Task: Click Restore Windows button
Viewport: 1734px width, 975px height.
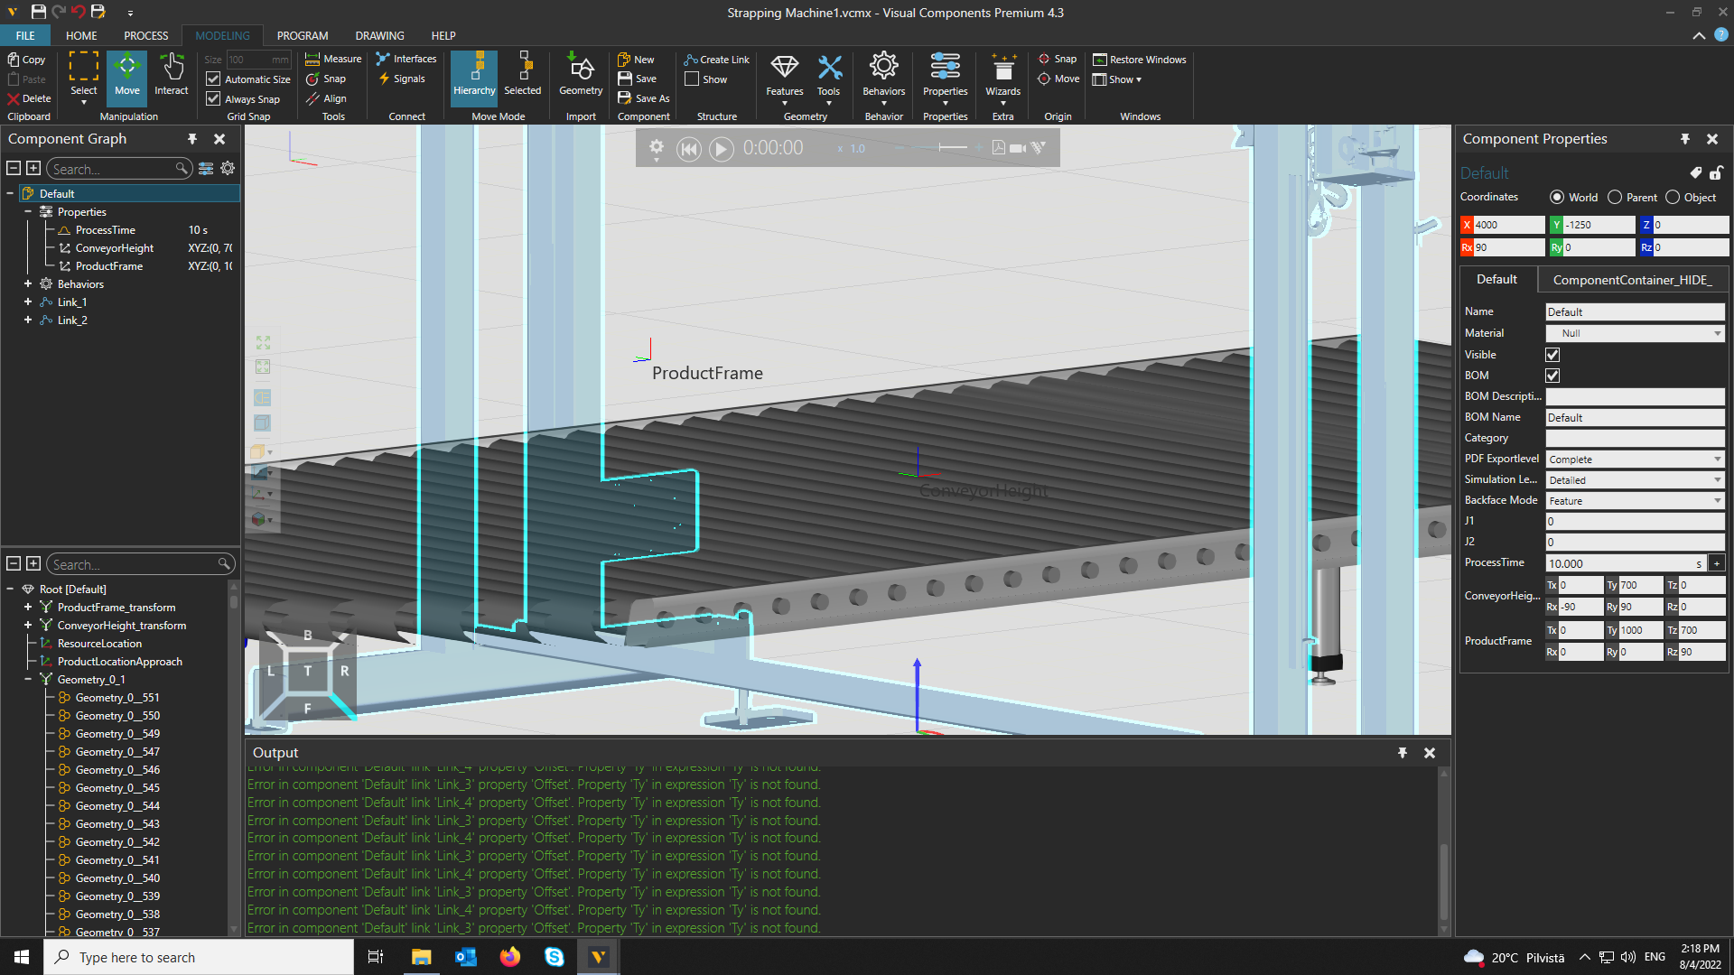Action: tap(1140, 60)
